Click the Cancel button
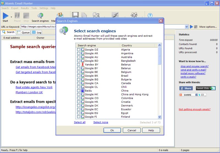The height and width of the screenshot is (153, 220). click(132, 130)
